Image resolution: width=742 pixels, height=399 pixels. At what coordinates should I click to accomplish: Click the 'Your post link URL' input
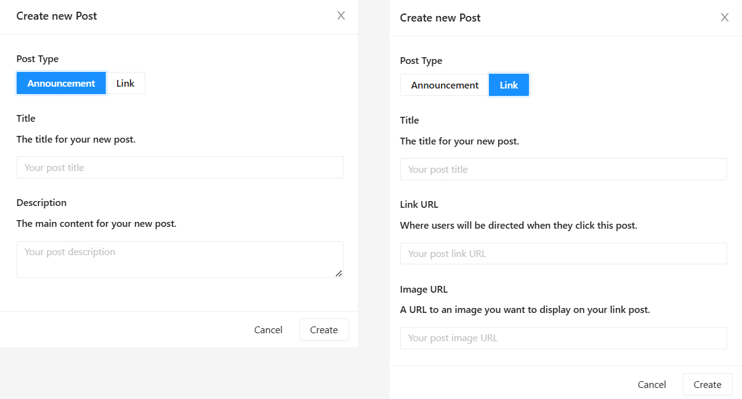click(563, 253)
